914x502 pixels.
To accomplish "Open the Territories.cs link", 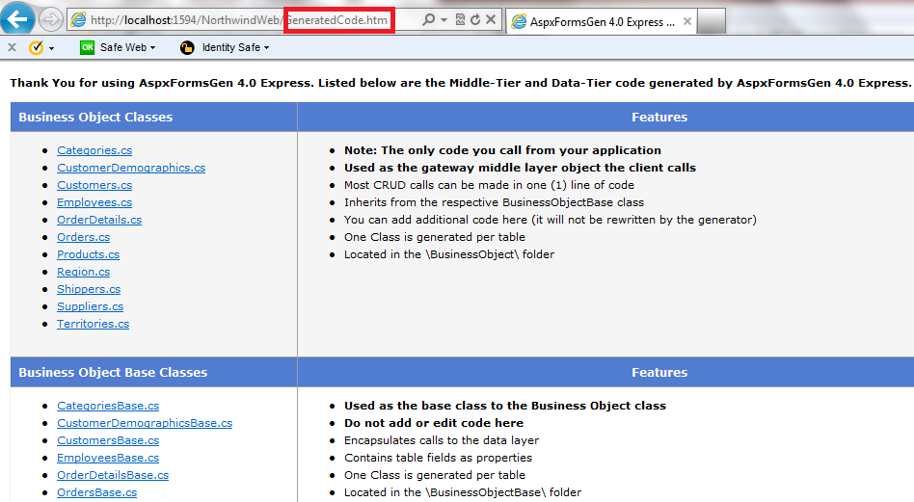I will [93, 324].
